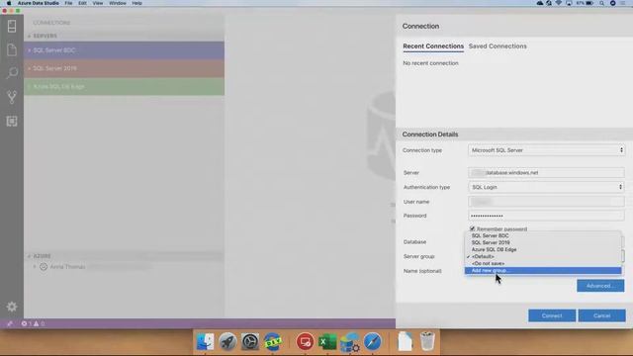Click the Advanced... button
The width and height of the screenshot is (633, 356).
[x=600, y=286]
